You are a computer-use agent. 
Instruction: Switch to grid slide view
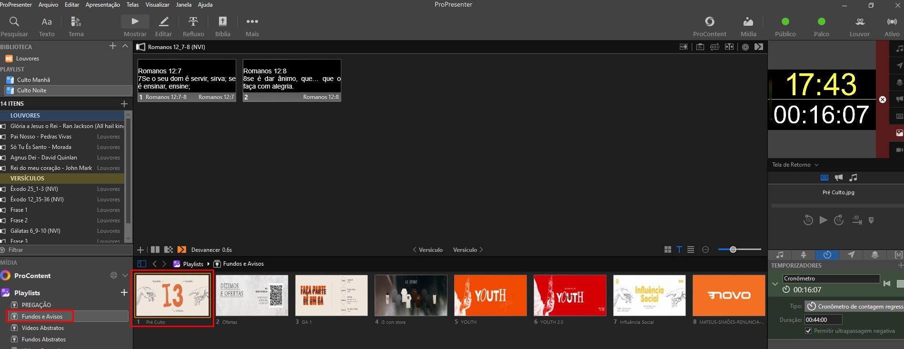pyautogui.click(x=667, y=249)
